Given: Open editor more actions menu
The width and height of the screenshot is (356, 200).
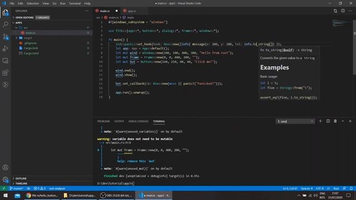Looking at the screenshot, I should (350, 11).
